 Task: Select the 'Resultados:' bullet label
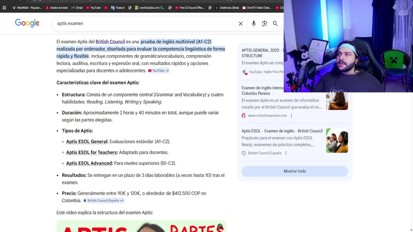click(74, 175)
